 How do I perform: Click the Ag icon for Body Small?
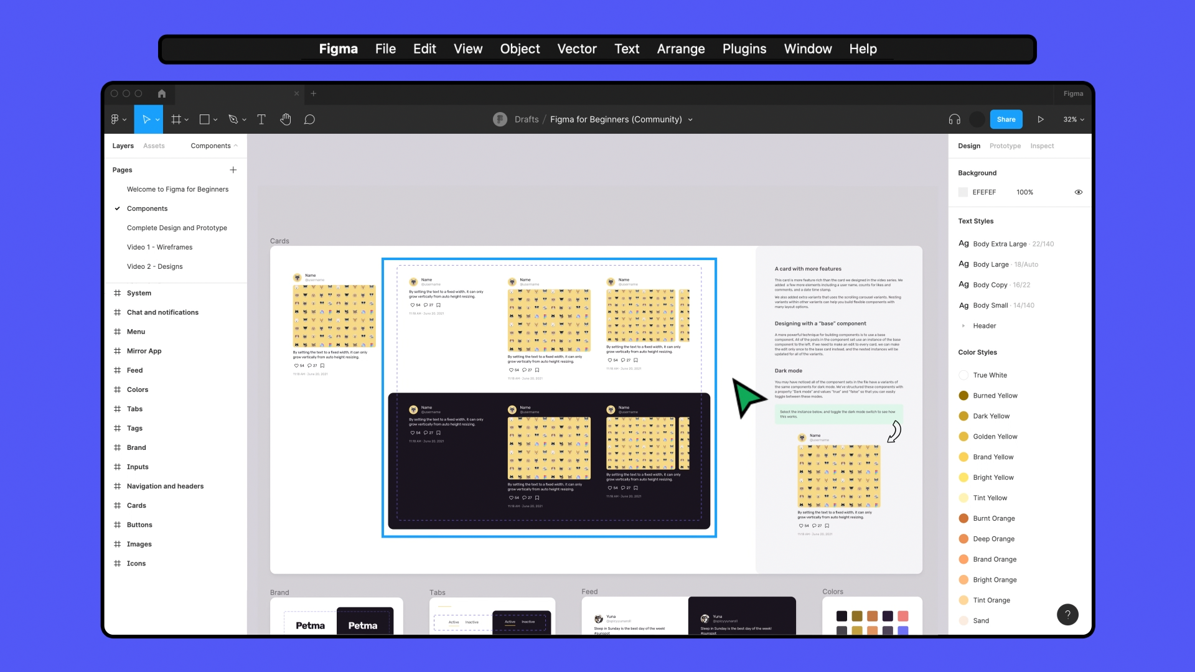963,305
